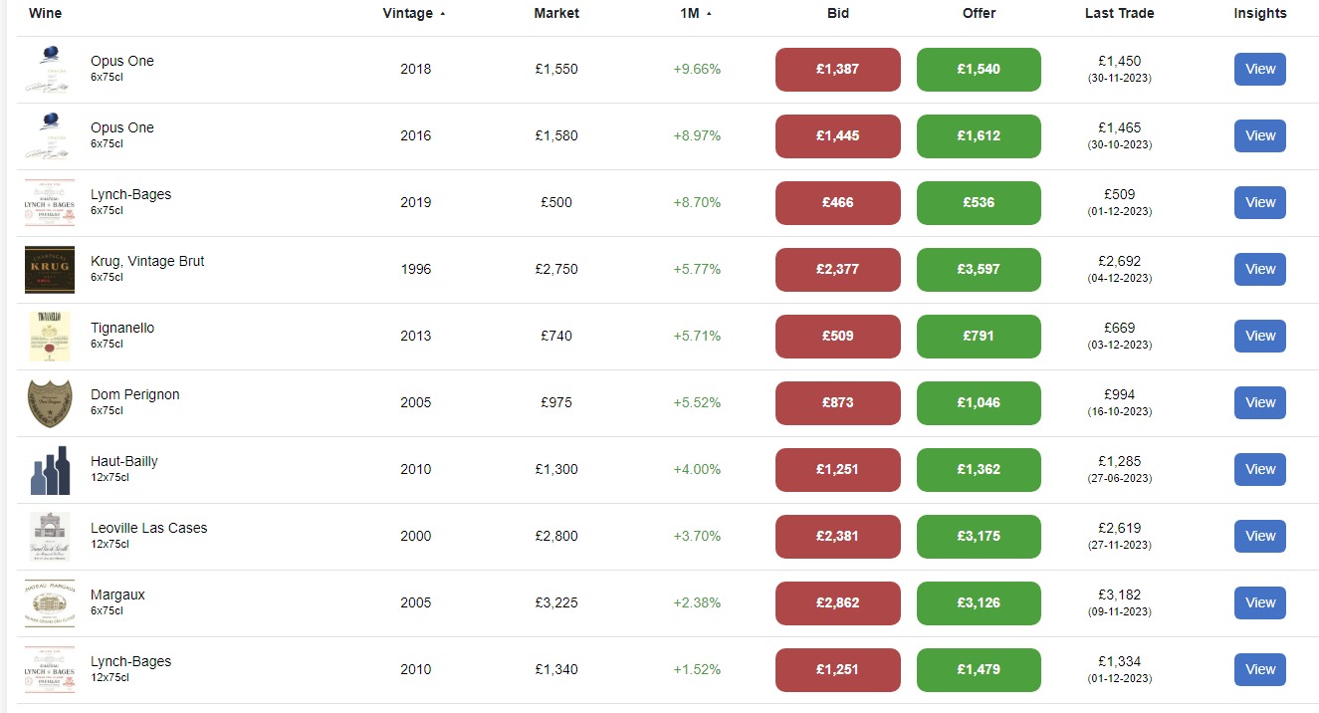Click the £1,046 Dom Perignon offer
Screen dimensions: 1319x713
pyautogui.click(x=979, y=403)
